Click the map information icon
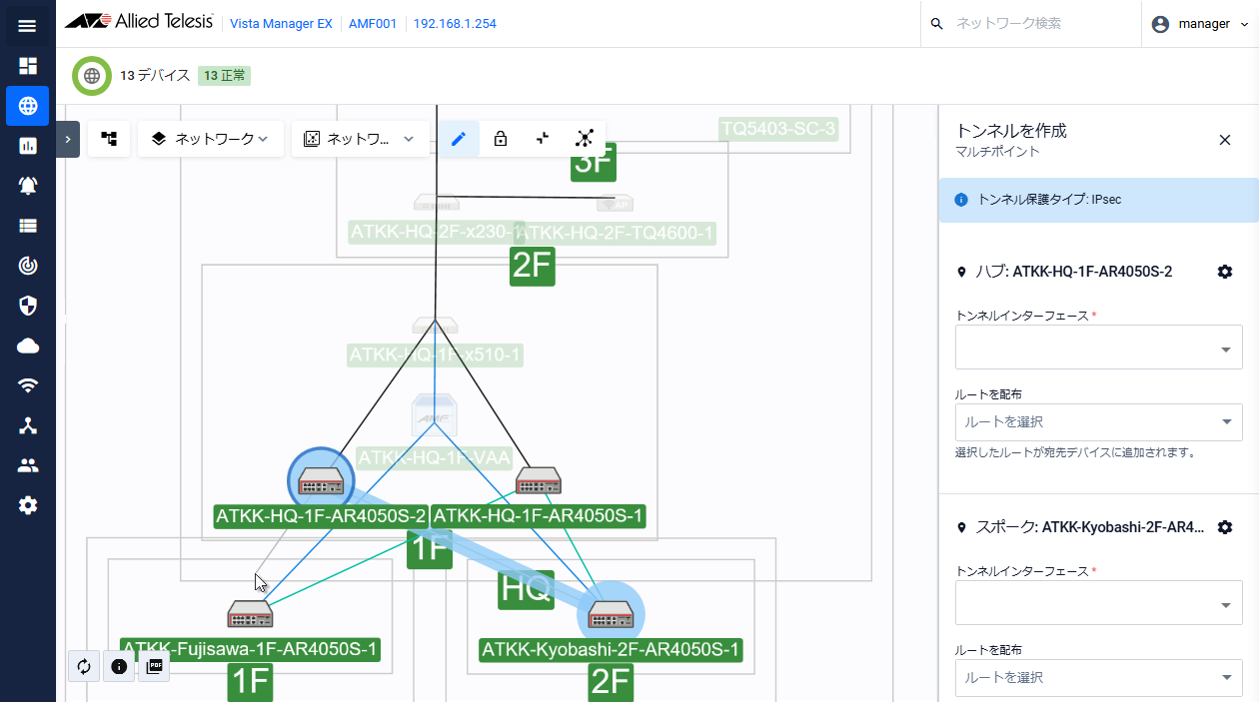The height and width of the screenshot is (702, 1259). click(119, 666)
